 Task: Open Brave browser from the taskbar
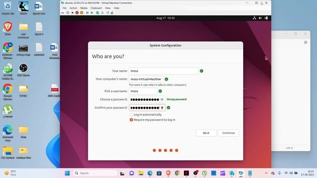pyautogui.click(x=168, y=173)
